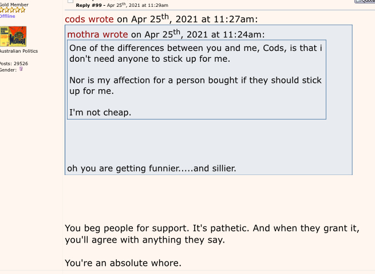The width and height of the screenshot is (375, 274).
Task: Click the 'I'm not cheap.' line
Action: pos(100,112)
